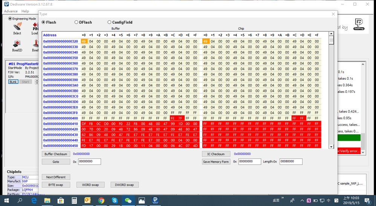The width and height of the screenshot is (376, 206).
Task: Open WeChat from the taskbar
Action: point(128,200)
